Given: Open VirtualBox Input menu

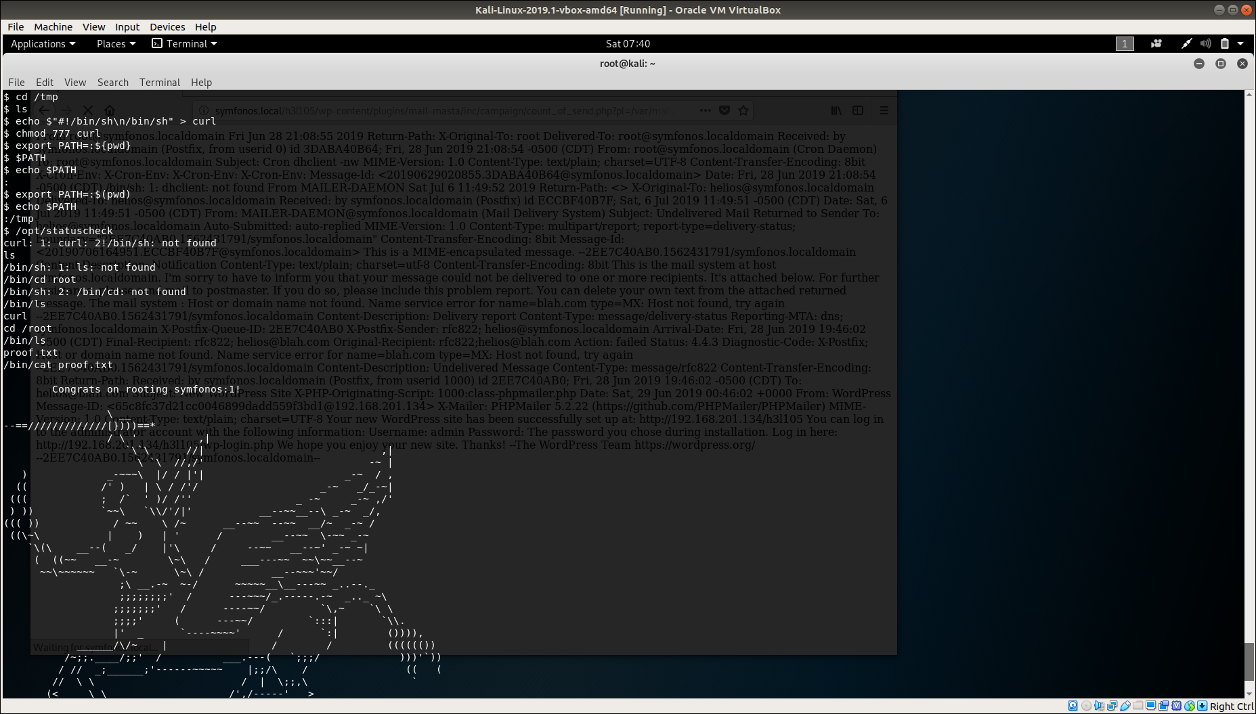Looking at the screenshot, I should (127, 27).
